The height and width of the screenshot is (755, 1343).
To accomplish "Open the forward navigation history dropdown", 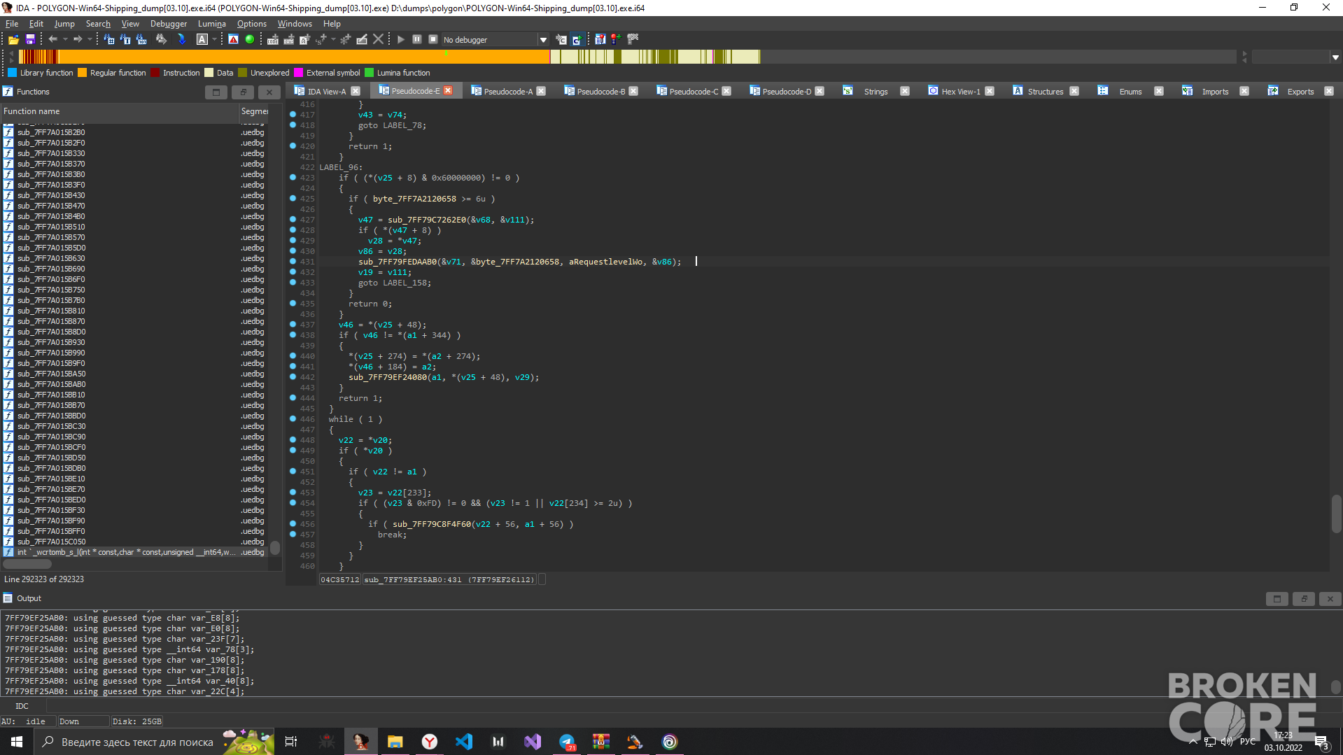I will coord(90,40).
